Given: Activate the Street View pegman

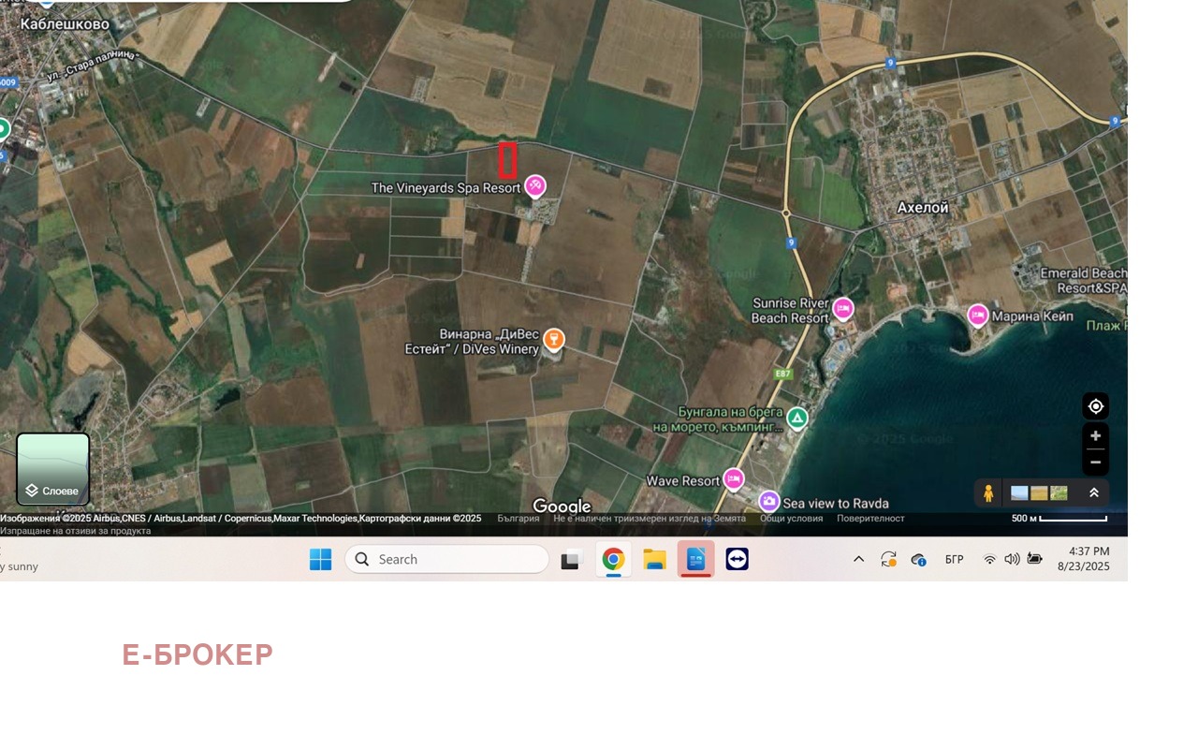Looking at the screenshot, I should coord(987,492).
